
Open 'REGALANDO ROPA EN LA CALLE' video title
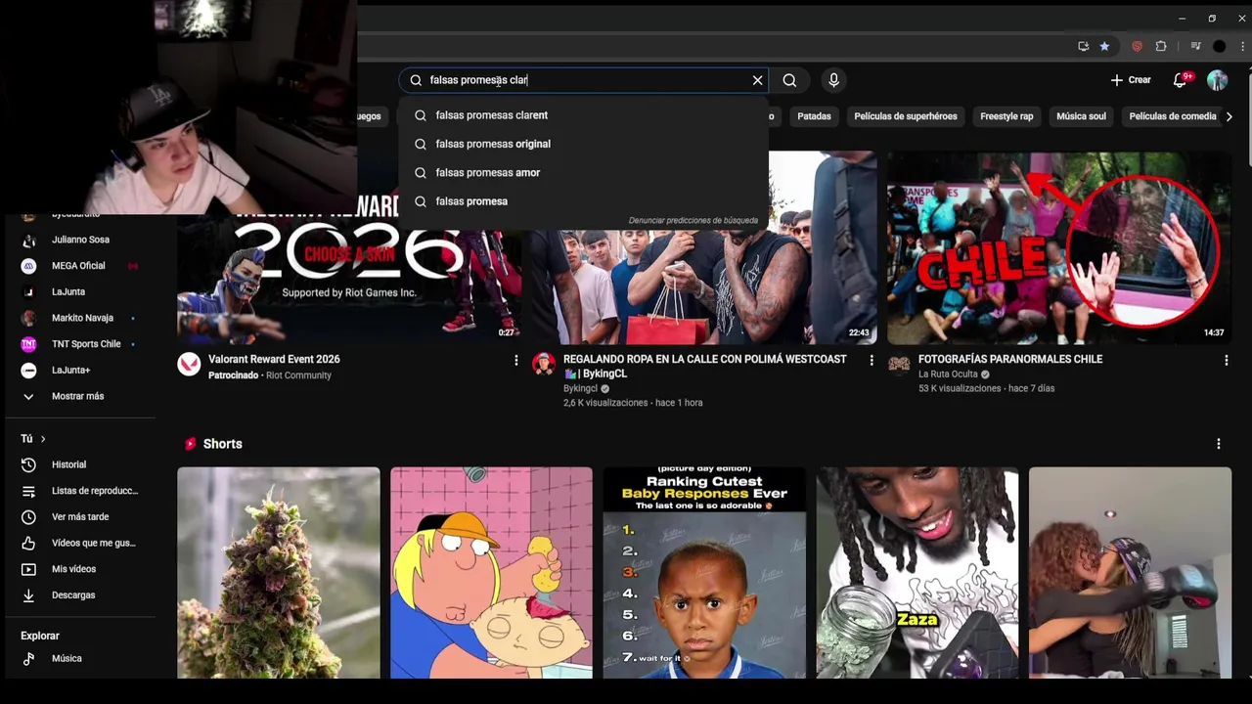pyautogui.click(x=704, y=367)
